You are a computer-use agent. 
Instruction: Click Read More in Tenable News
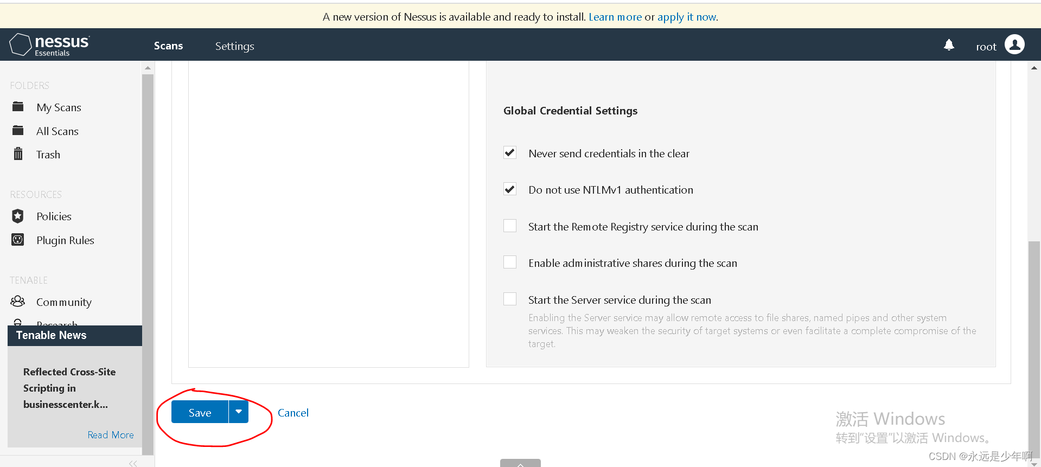(x=111, y=435)
